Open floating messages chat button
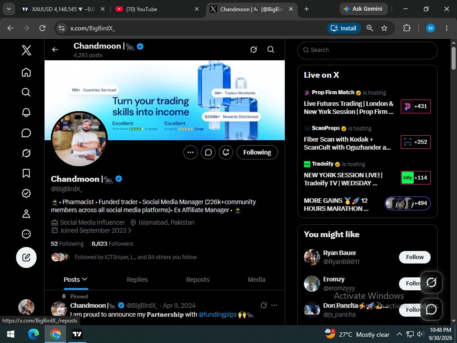The width and height of the screenshot is (457, 343). click(x=432, y=309)
